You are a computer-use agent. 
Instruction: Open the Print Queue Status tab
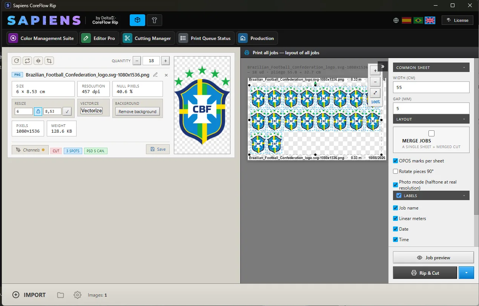pos(205,38)
